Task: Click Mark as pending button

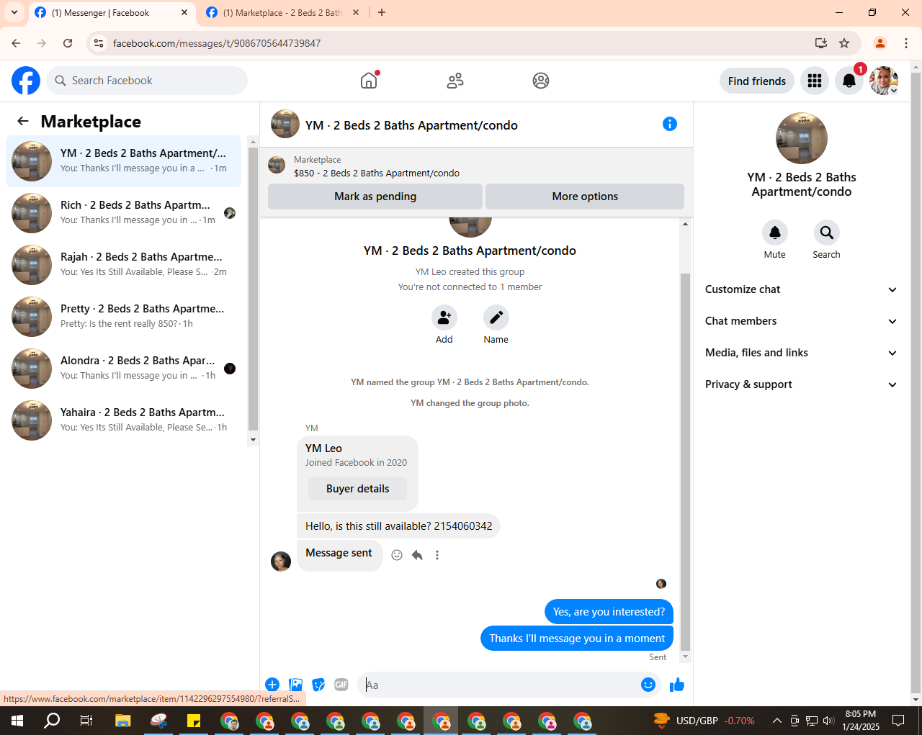Action: tap(375, 197)
